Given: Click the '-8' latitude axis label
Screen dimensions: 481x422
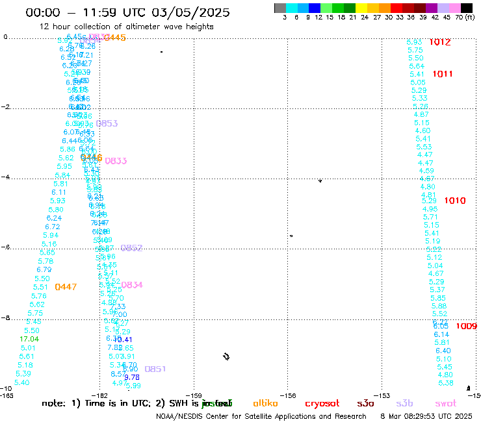Looking at the screenshot, I should 5,318.
